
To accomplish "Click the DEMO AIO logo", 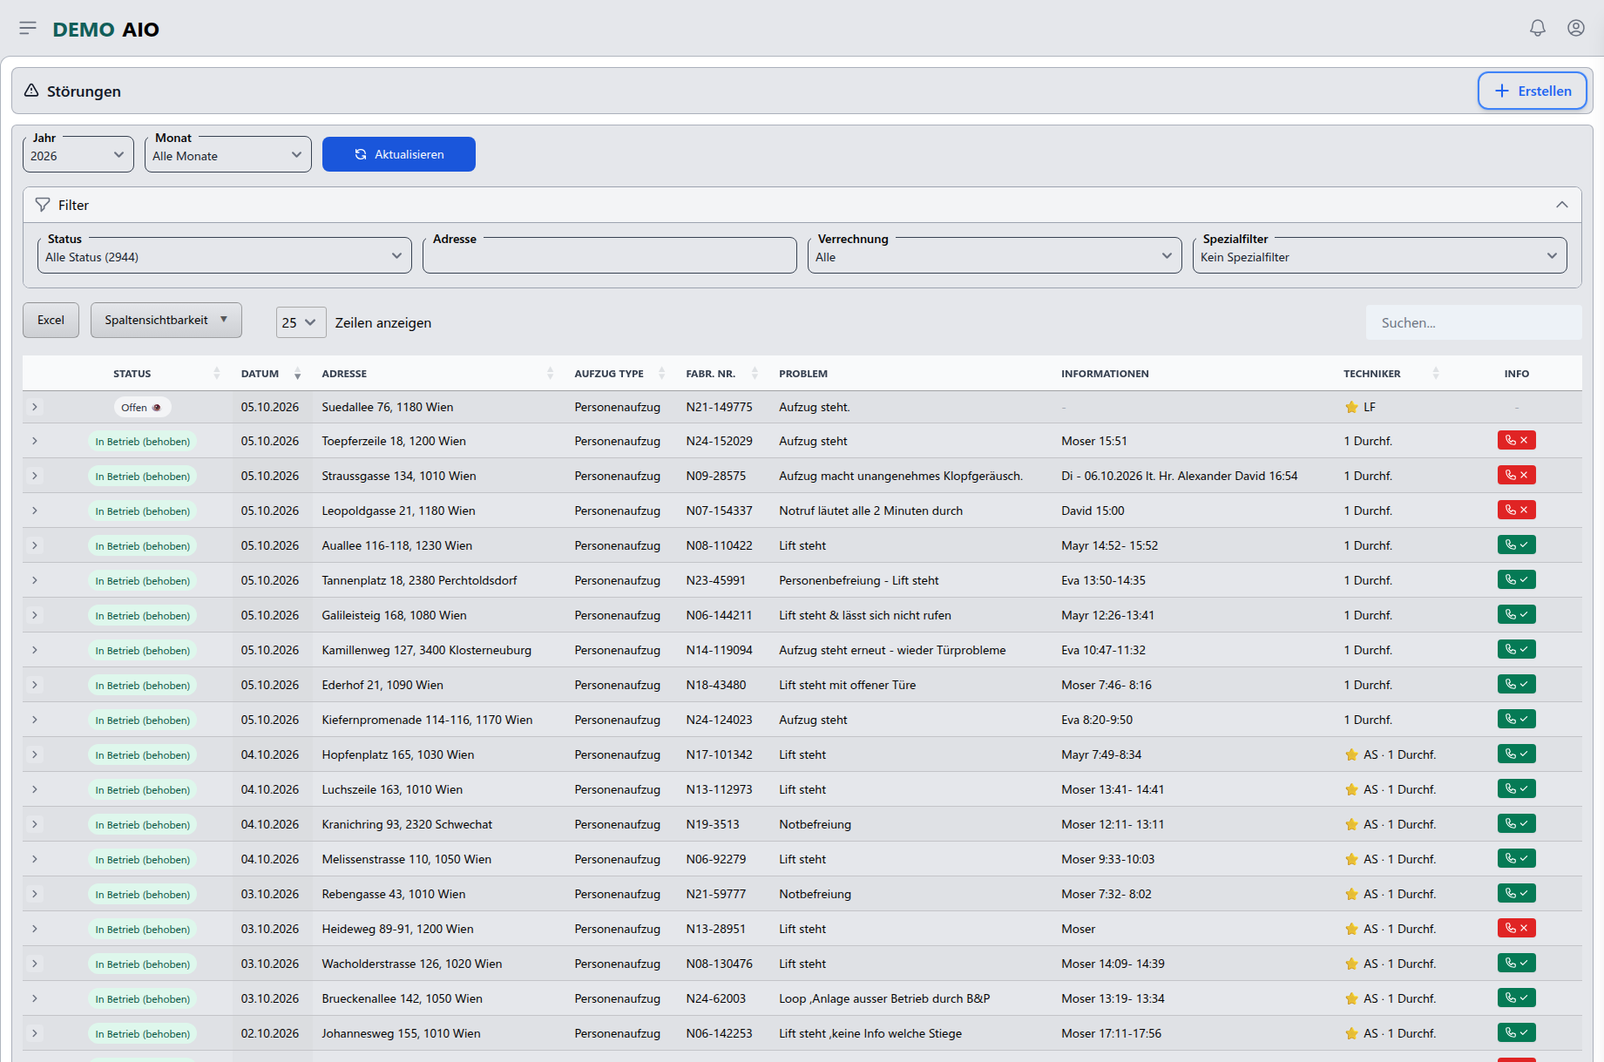I will [x=106, y=30].
